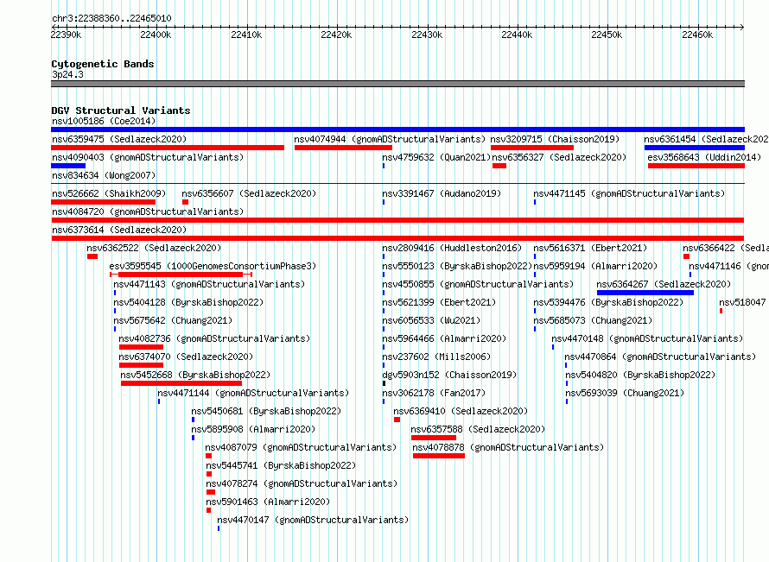Click nsv6056533 (Wu2021) label
The image size is (769, 562).
[x=431, y=320]
